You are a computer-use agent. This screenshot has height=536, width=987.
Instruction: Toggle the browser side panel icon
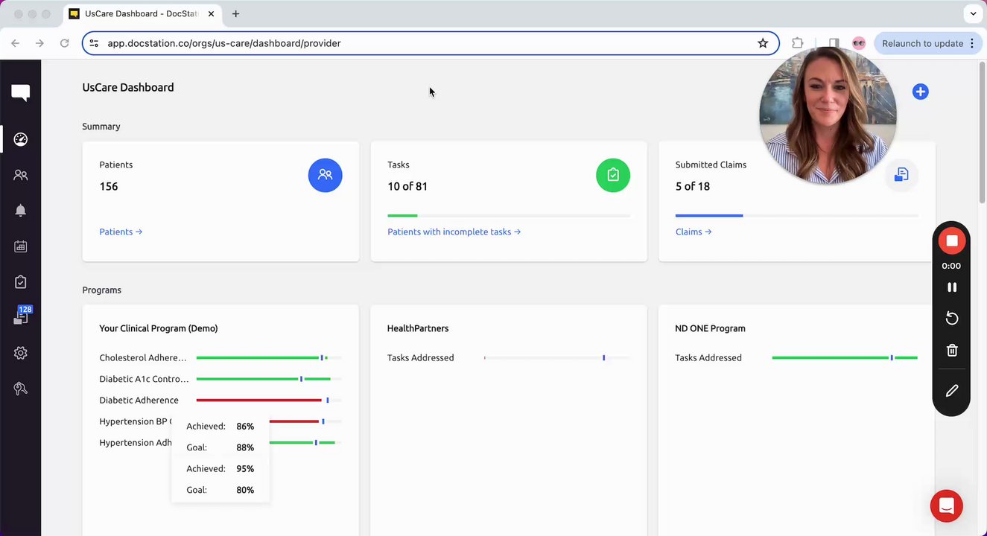coord(834,43)
